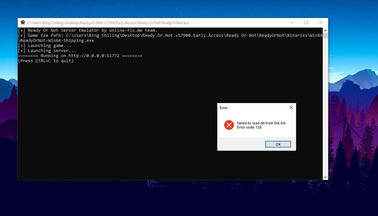This screenshot has width=378, height=216.
Task: Click the 'Running on http://0.0.0.0:51772' line
Action: coord(80,56)
